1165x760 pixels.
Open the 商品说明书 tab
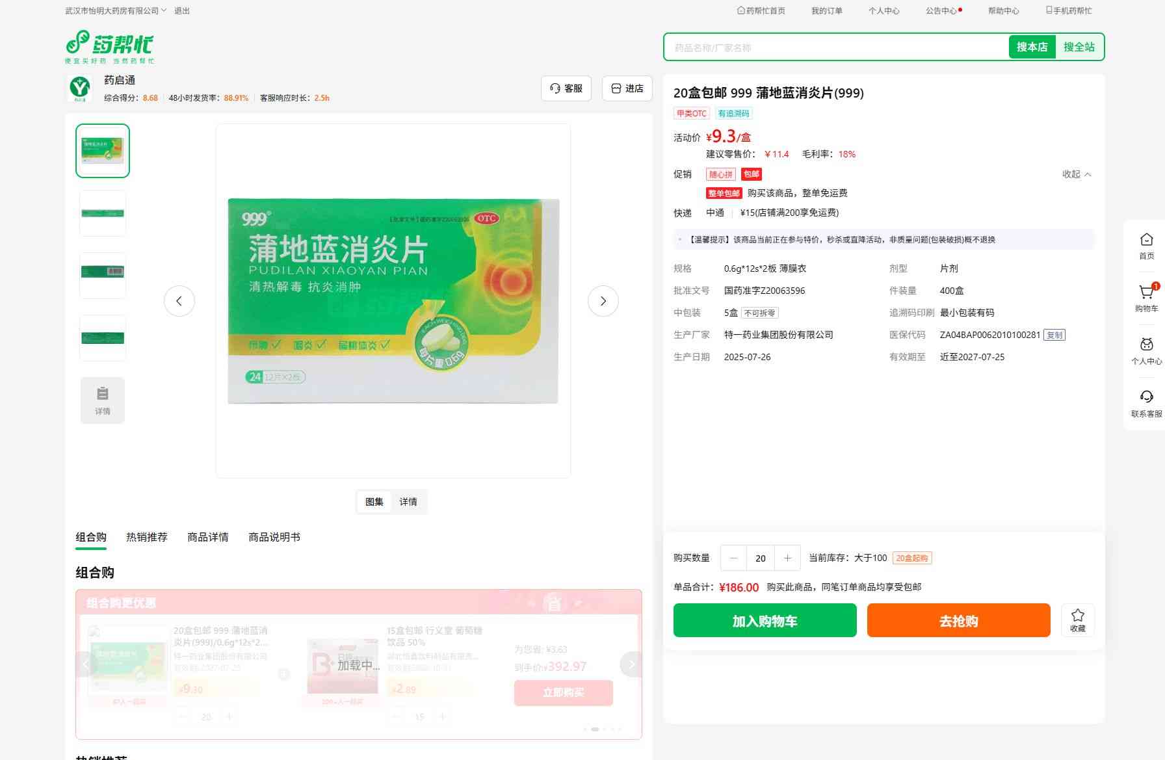point(274,537)
